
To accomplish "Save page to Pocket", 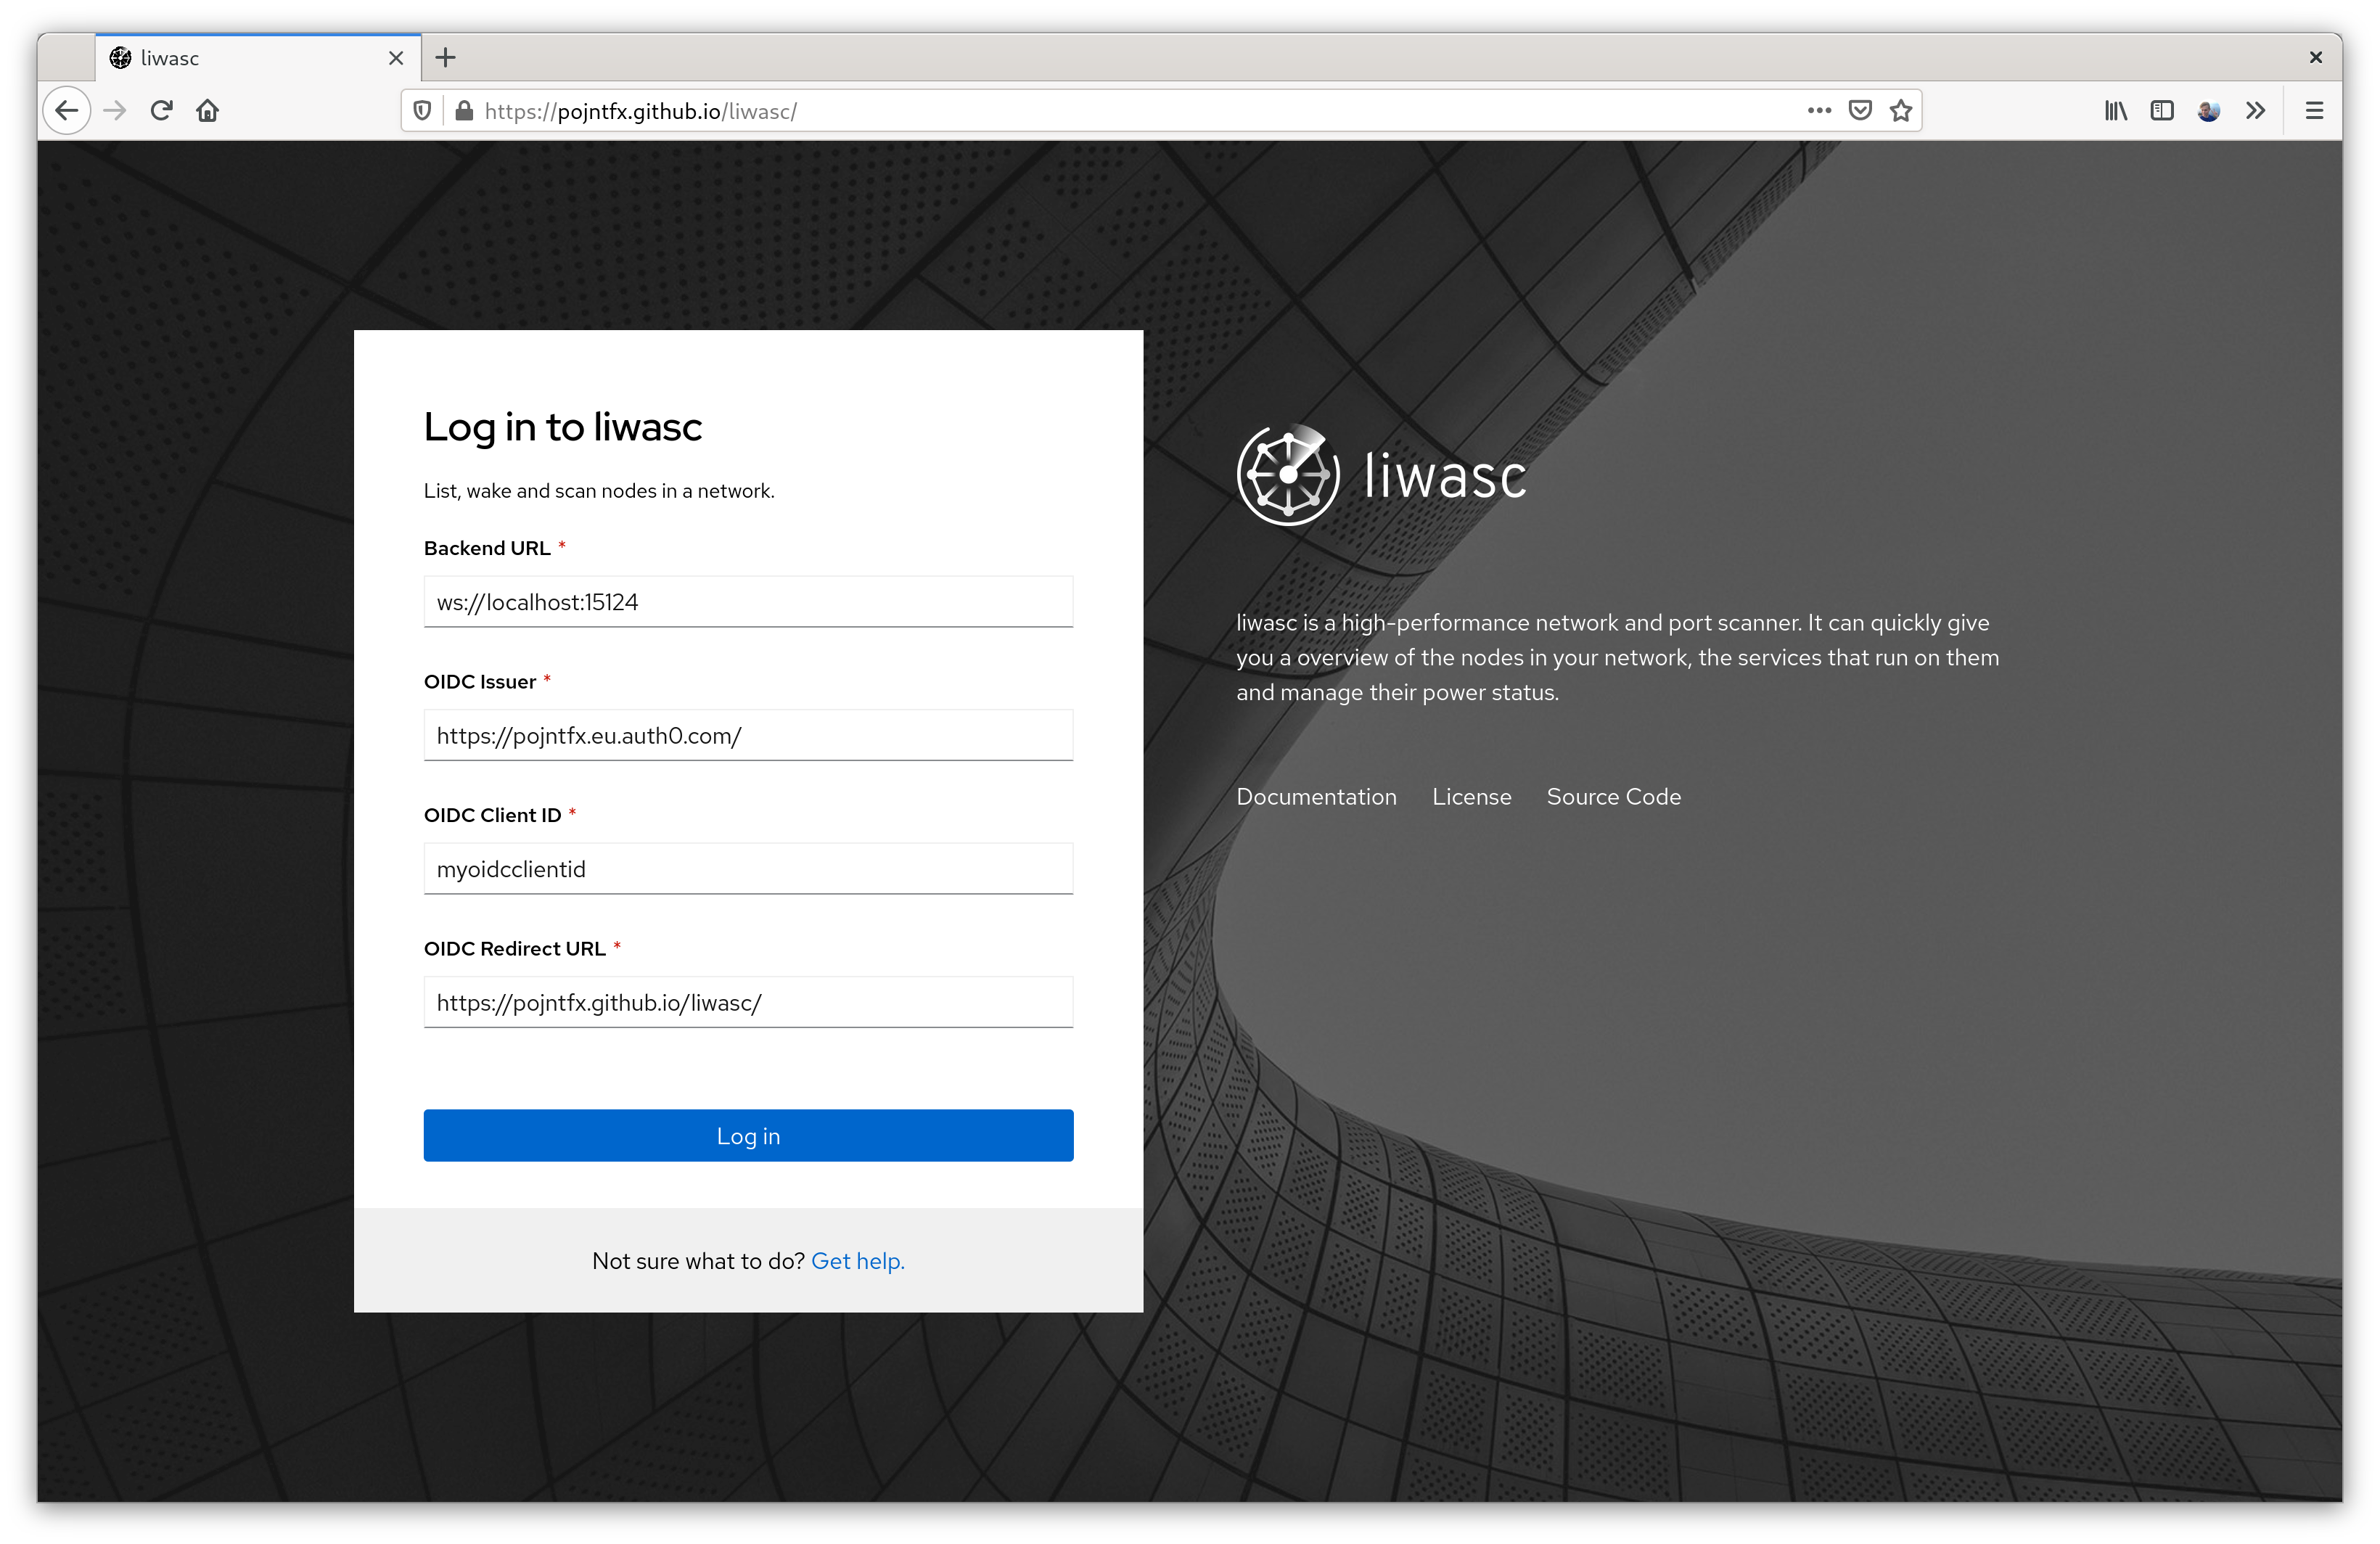I will click(1859, 111).
